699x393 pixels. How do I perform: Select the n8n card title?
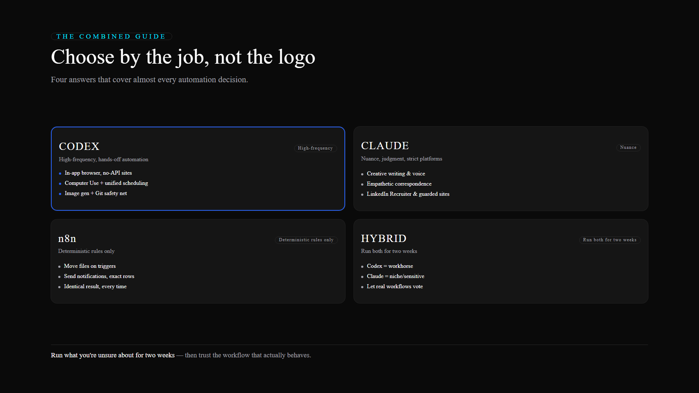(67, 238)
